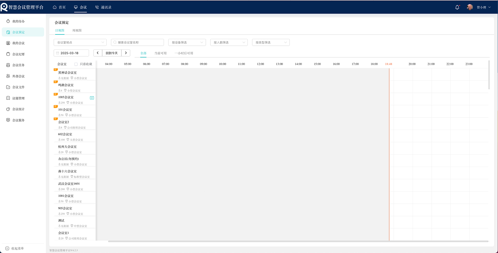Go to 会议统计 in the sidebar
The image size is (498, 253).
(18, 109)
